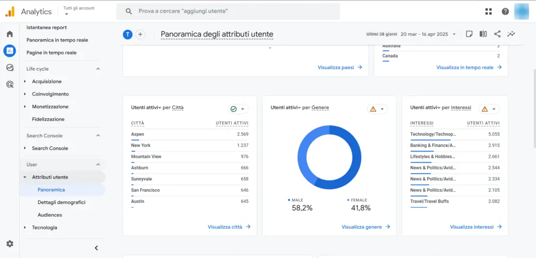This screenshot has width=536, height=258.
Task: Click green check status icon in Città card
Action: (234, 109)
